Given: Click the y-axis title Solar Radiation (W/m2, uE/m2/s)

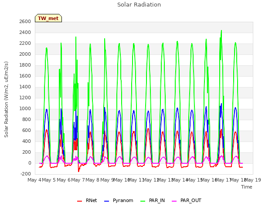Looking at the screenshot, I should coord(6,99).
